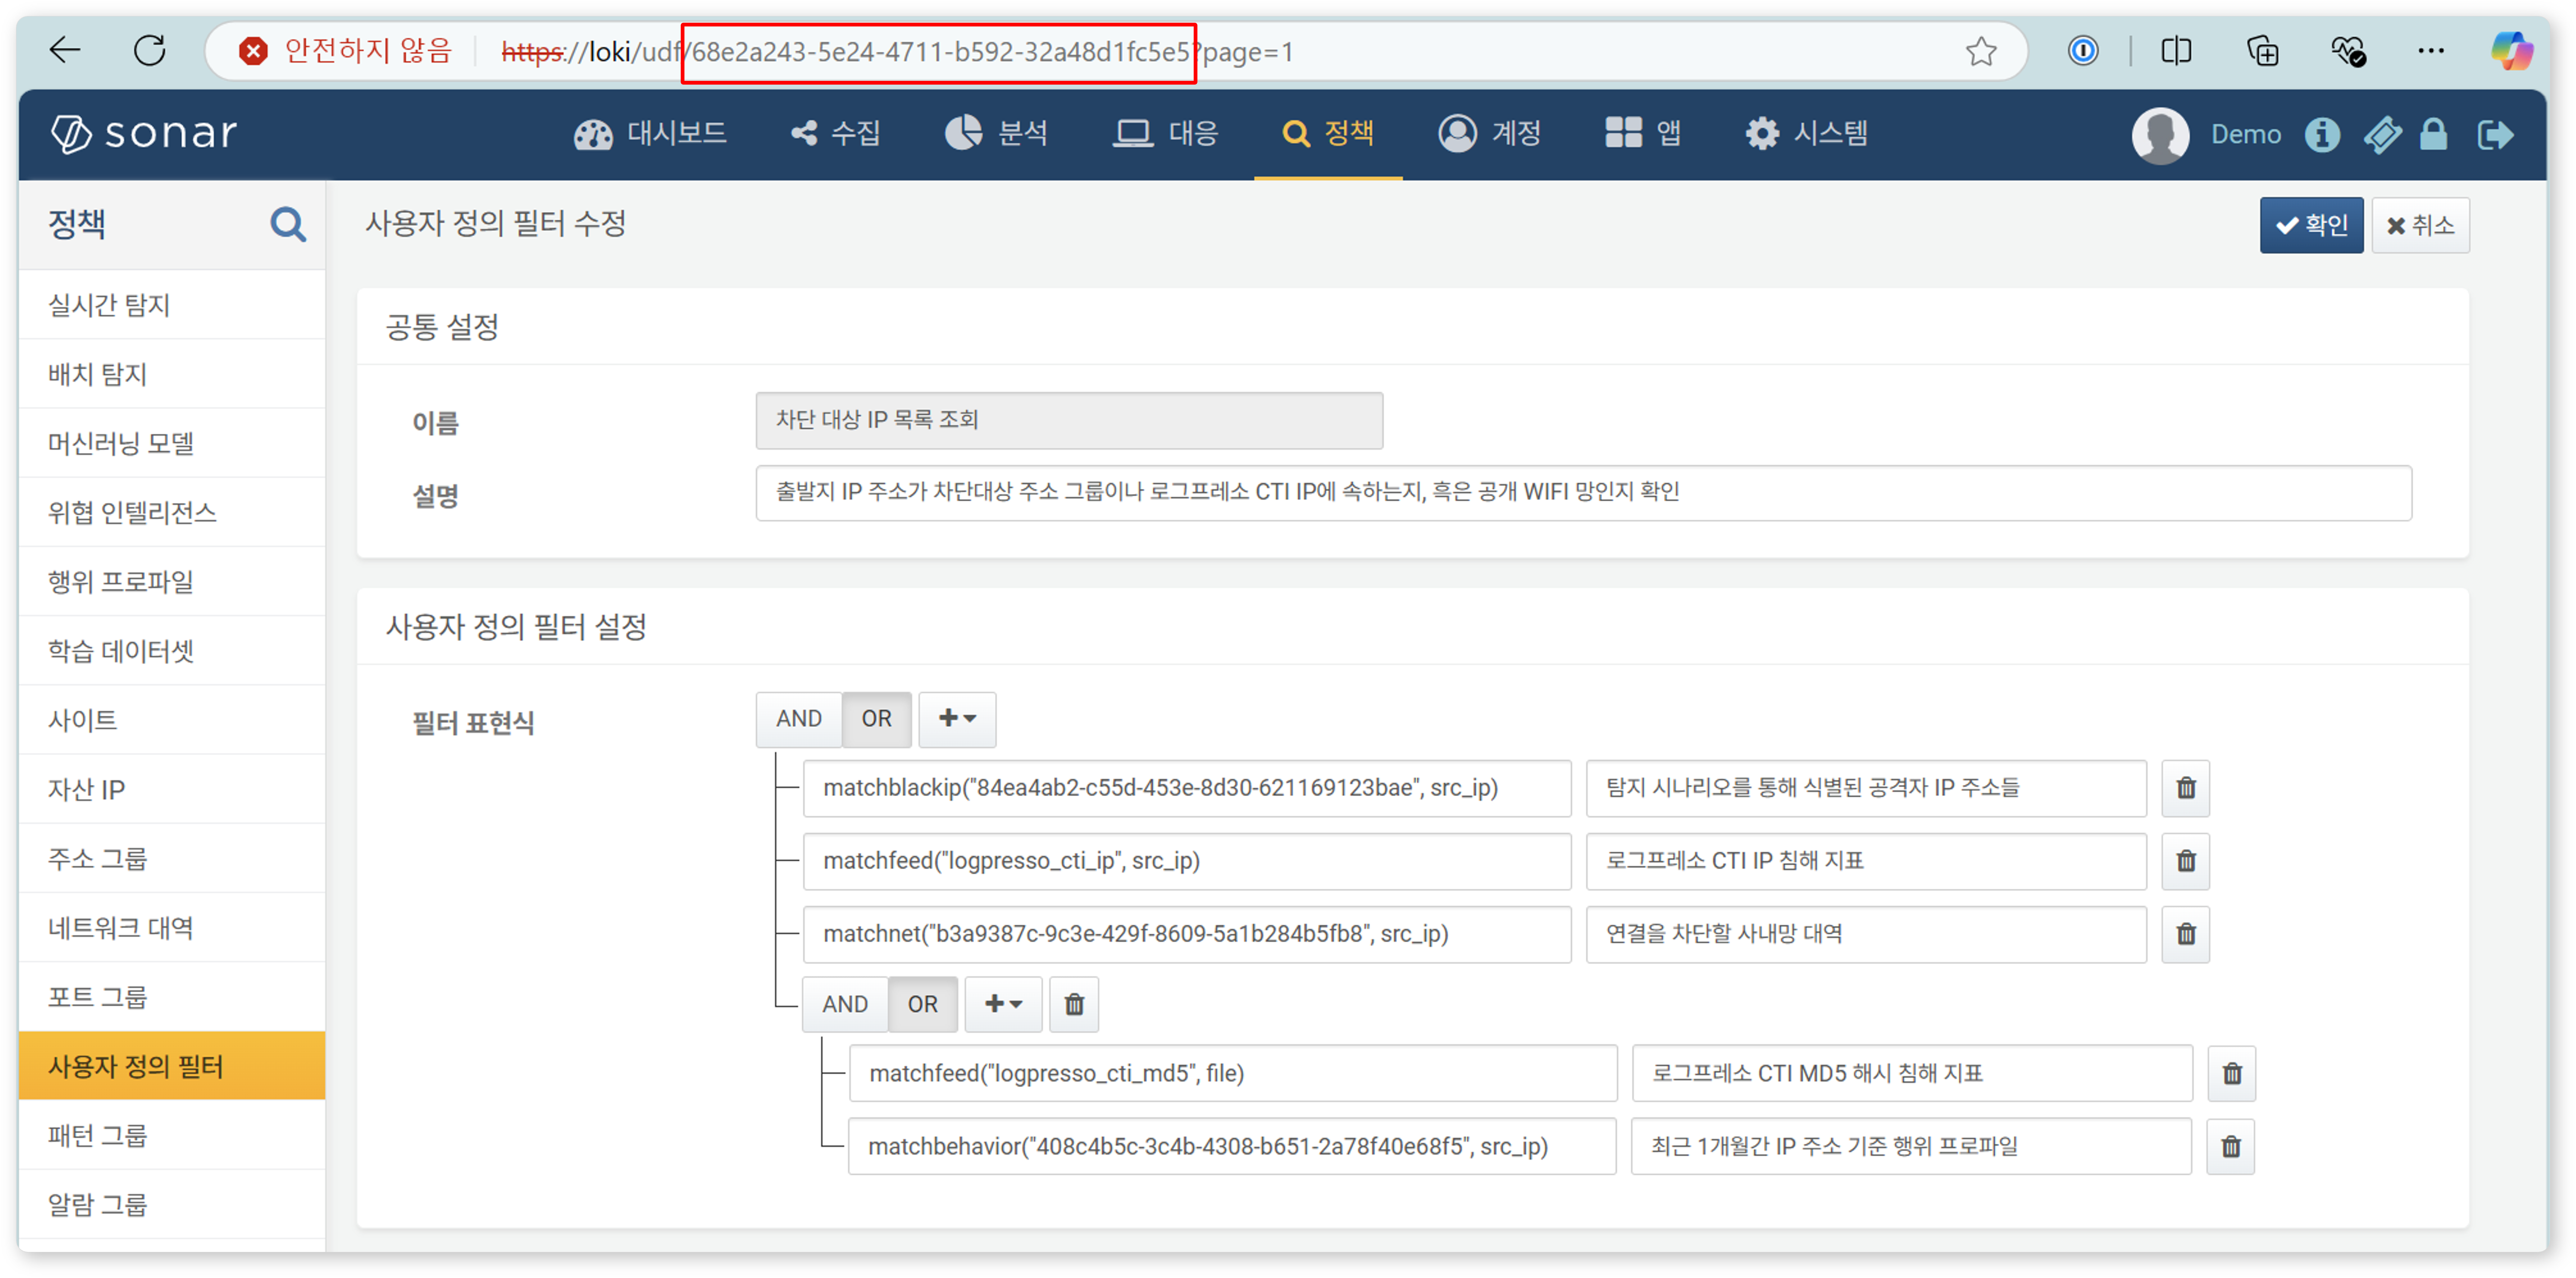Delete the matchblackip filter row
The height and width of the screenshot is (1278, 2576).
click(2186, 788)
